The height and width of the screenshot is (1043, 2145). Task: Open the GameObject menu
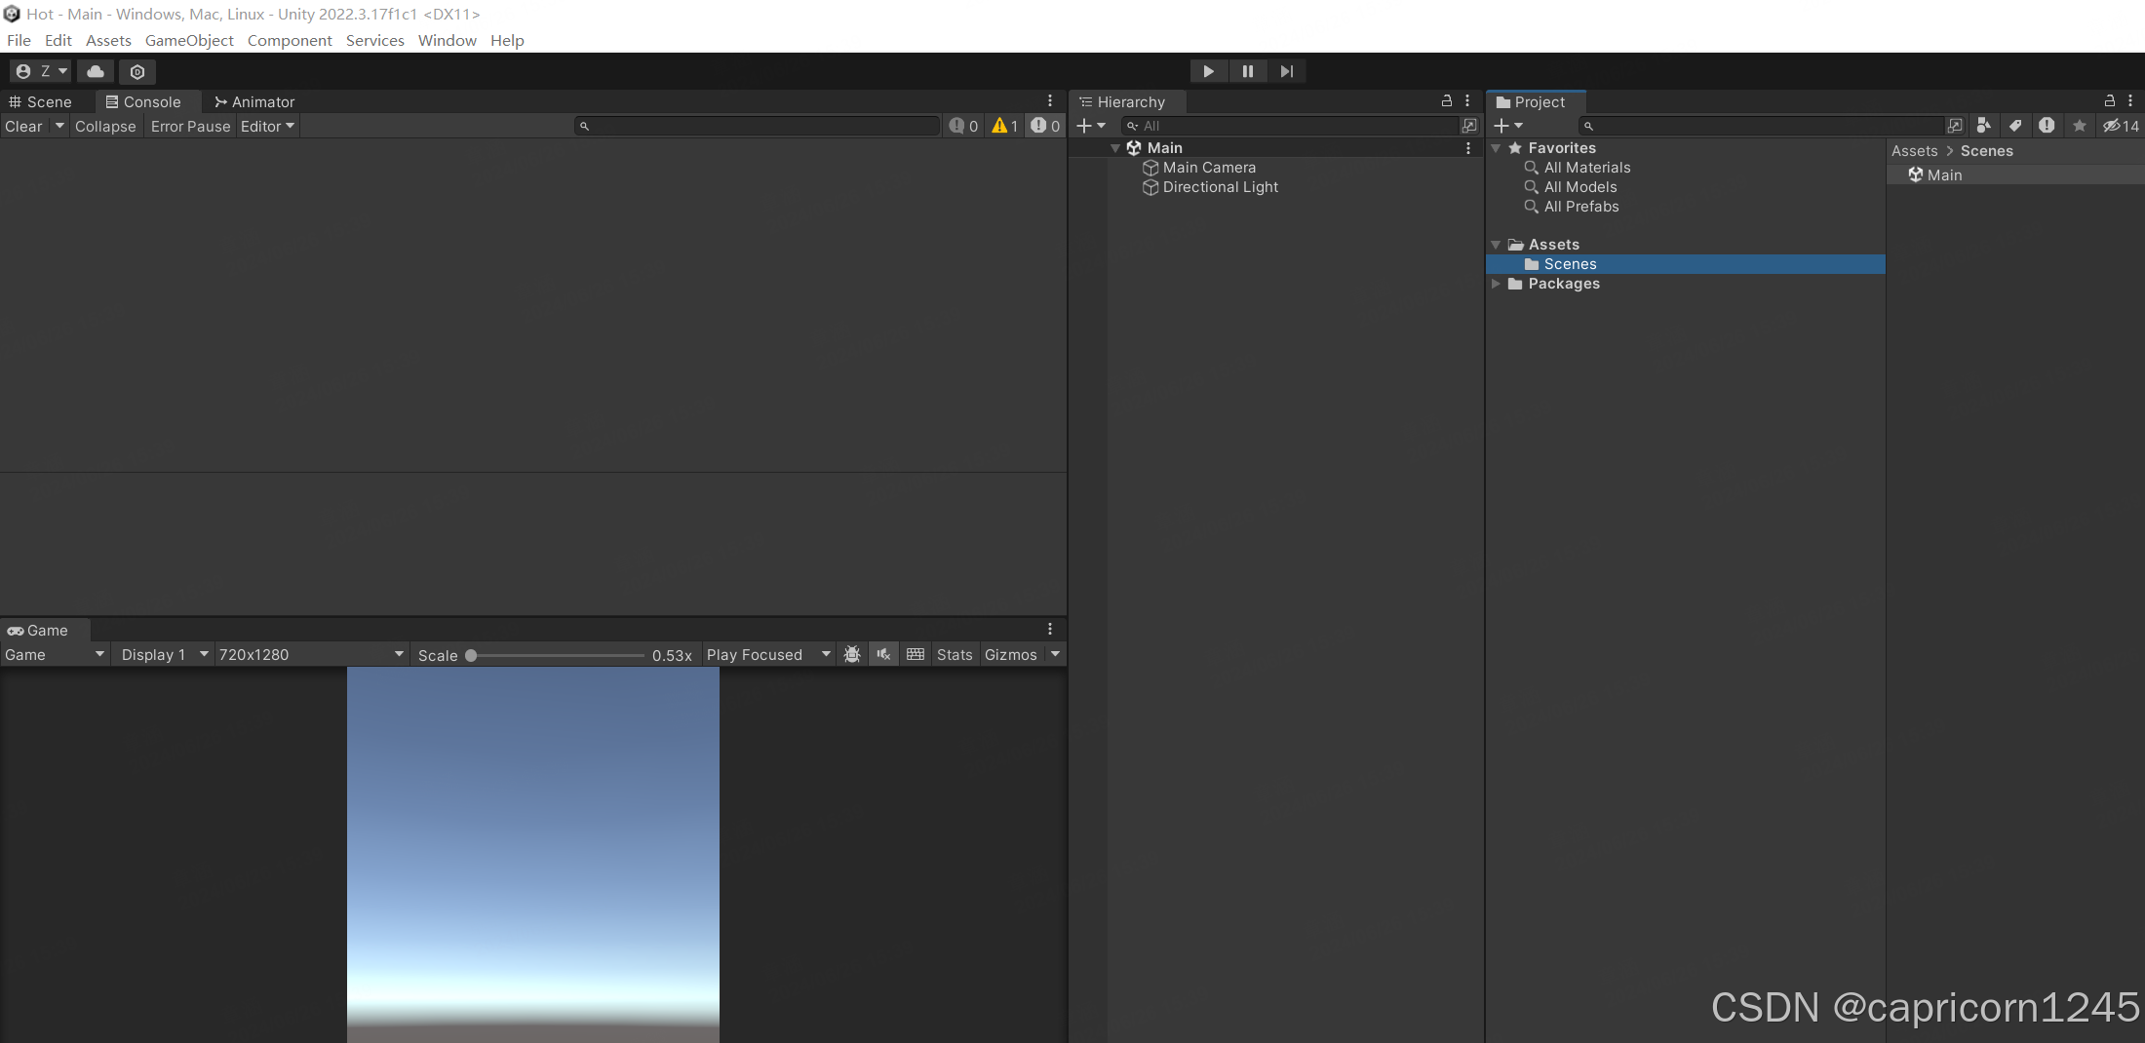(x=189, y=40)
